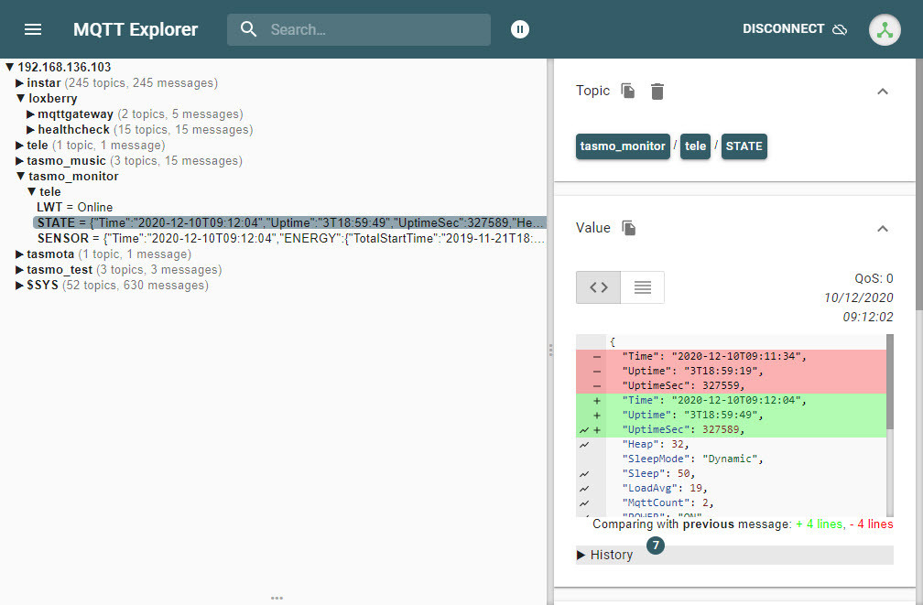Click chart icon beside Heap line

(584, 445)
